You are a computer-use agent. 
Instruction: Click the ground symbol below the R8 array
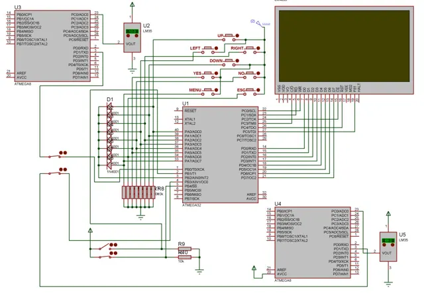click(x=140, y=218)
